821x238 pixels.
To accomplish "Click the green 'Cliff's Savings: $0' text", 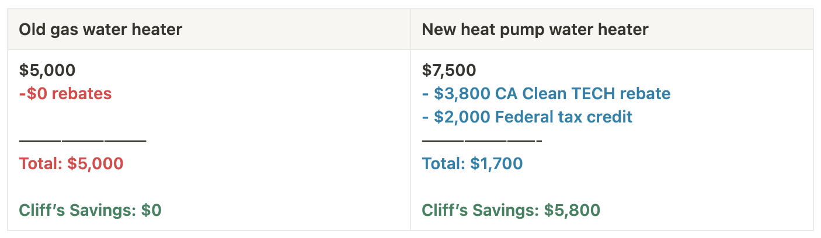I will [x=91, y=210].
